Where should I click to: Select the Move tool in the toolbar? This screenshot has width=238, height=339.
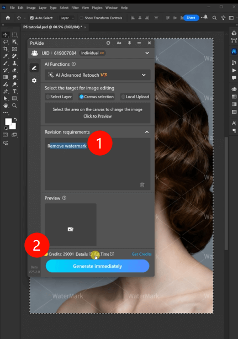tap(5, 35)
